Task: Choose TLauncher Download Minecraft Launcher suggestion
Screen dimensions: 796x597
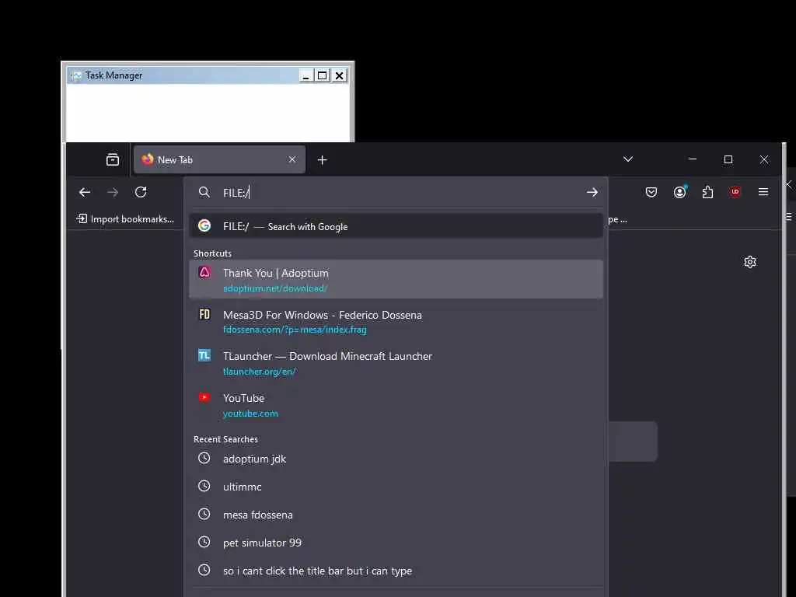Action: pyautogui.click(x=396, y=363)
